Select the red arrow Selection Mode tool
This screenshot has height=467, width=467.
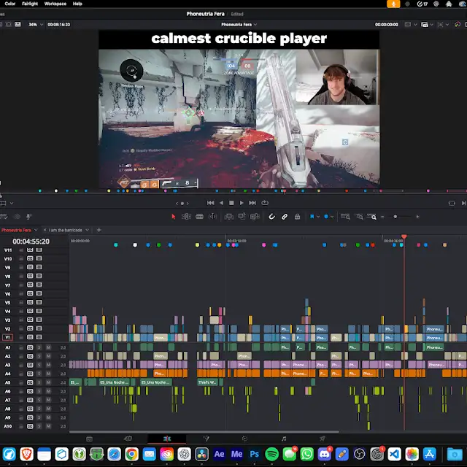(x=174, y=217)
